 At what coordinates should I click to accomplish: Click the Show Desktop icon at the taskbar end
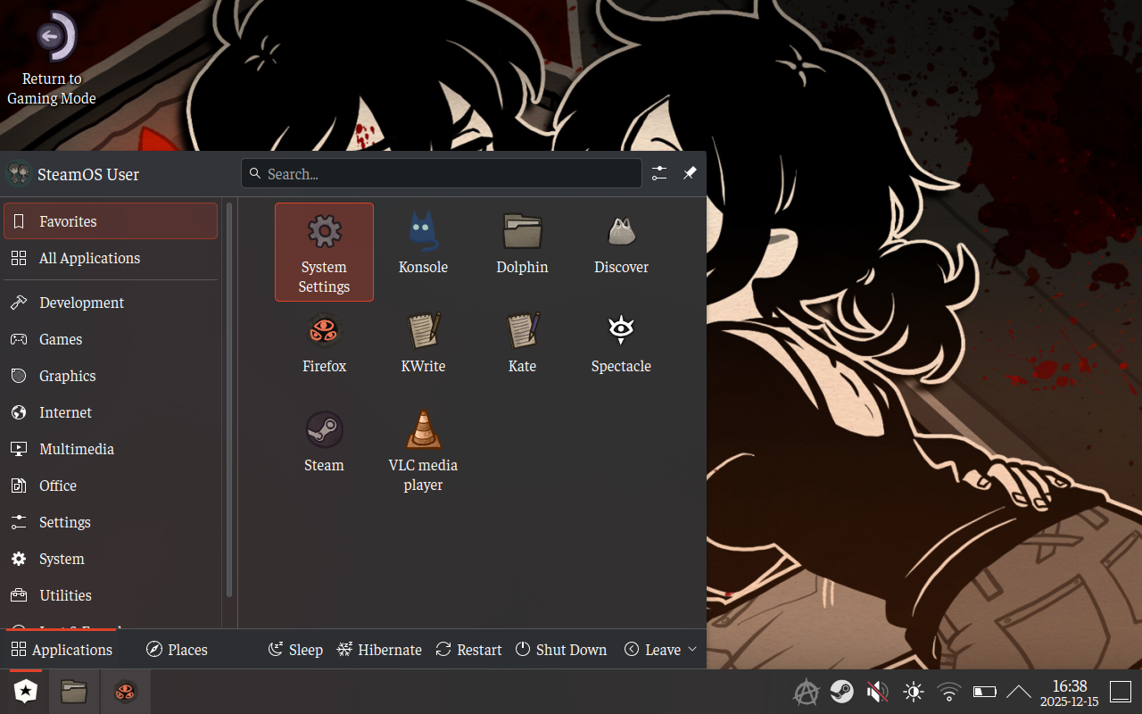tap(1120, 692)
